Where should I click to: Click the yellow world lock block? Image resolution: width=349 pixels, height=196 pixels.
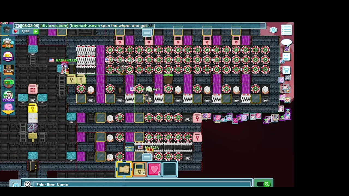tap(32, 108)
